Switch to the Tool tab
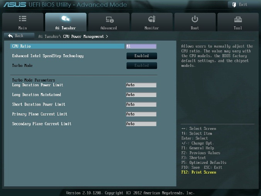Viewport: 261px width, 196px height. pyautogui.click(x=238, y=22)
